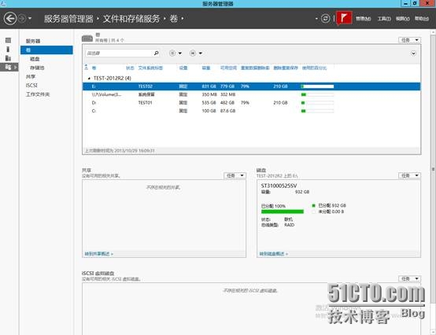The image size is (436, 335).
Task: Open the 视图(V) menu
Action: [x=402, y=19]
